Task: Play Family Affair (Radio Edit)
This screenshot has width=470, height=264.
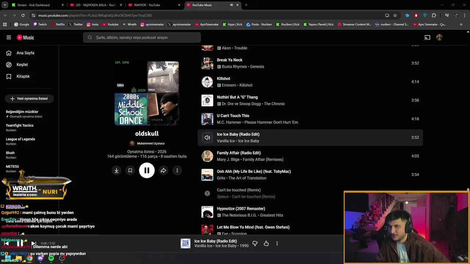Action: tap(239, 153)
